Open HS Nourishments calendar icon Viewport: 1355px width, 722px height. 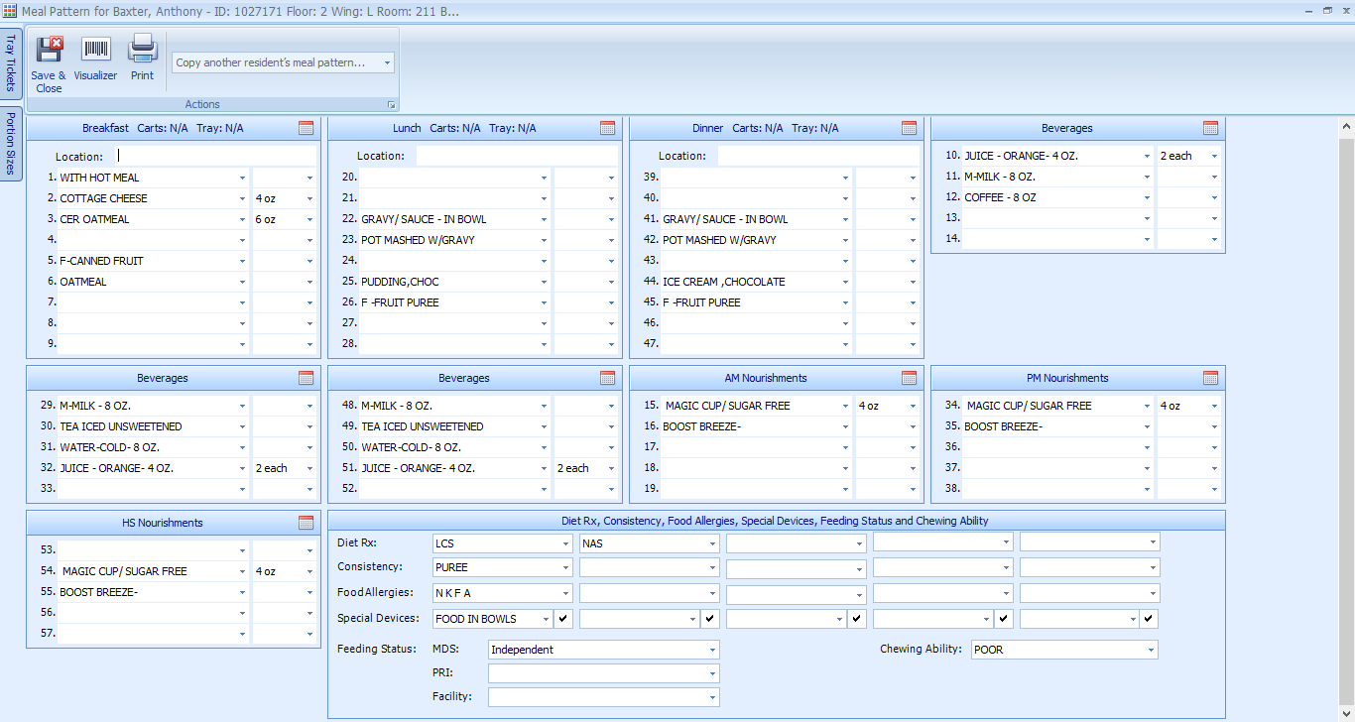pos(306,523)
